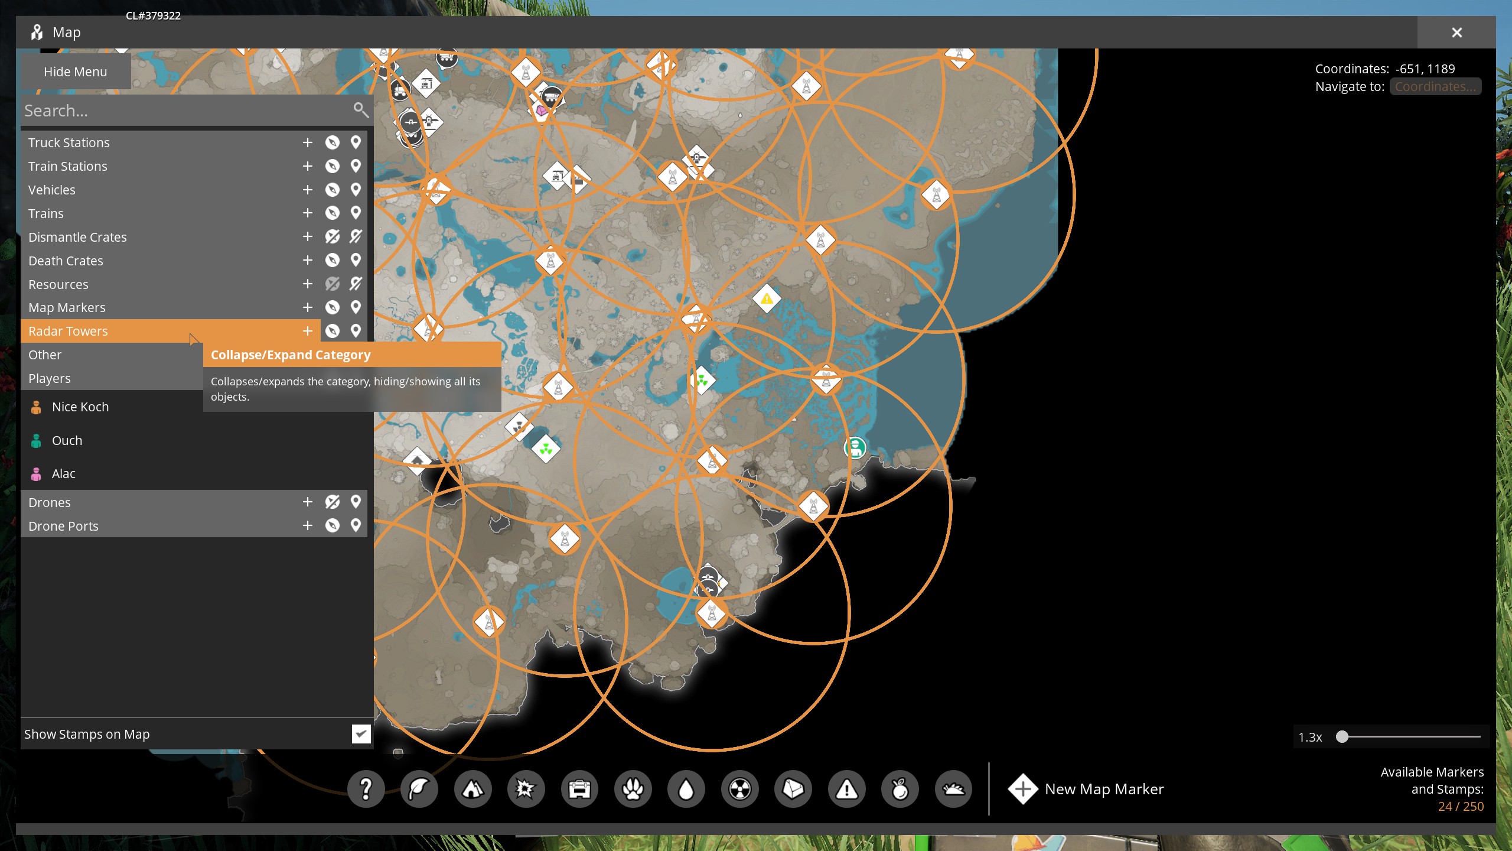The image size is (1512, 851).
Task: Select the paw print stamp icon
Action: 633,789
